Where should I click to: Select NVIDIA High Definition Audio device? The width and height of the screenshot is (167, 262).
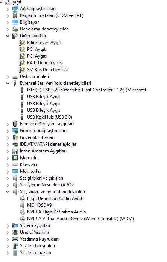click(x=56, y=212)
